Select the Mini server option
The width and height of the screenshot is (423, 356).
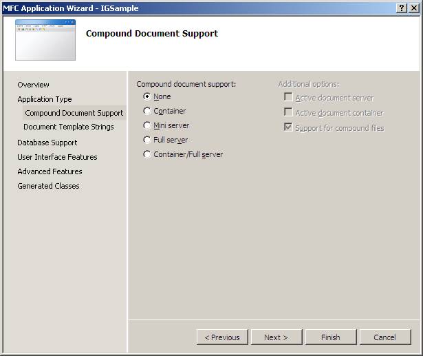pos(147,125)
